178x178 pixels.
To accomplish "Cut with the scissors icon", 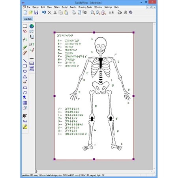I will [x=55, y=13].
